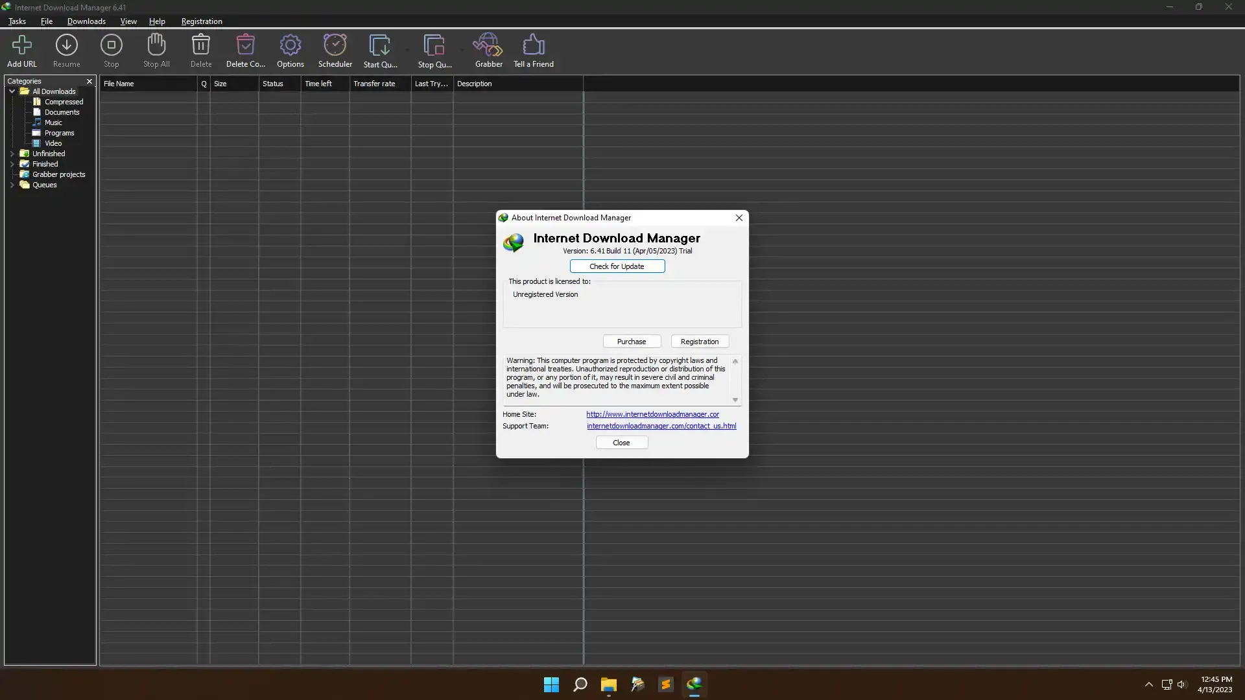Click the volume speaker tray icon

[x=1181, y=684]
